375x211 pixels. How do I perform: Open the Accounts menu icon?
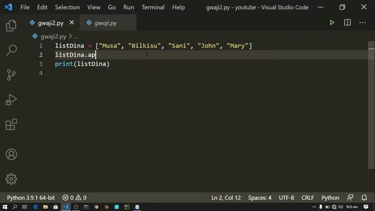coord(11,154)
